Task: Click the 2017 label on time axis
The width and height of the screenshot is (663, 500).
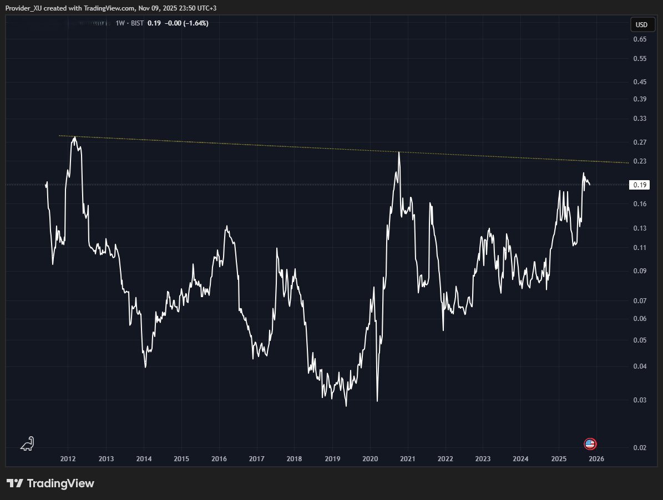Action: (257, 459)
